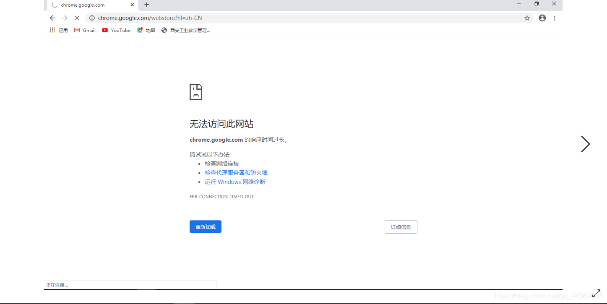
Task: Bookmark this page with the star icon
Action: coord(527,18)
